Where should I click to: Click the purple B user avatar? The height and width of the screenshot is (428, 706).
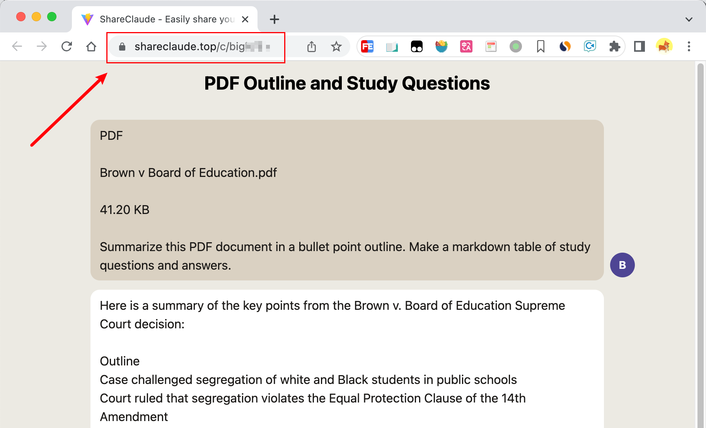622,265
